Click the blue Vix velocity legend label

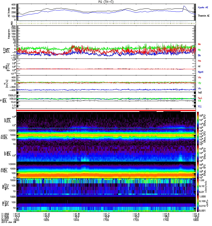200,88
